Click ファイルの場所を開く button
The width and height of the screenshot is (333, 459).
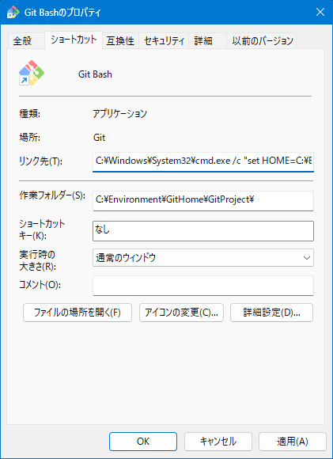click(x=78, y=313)
